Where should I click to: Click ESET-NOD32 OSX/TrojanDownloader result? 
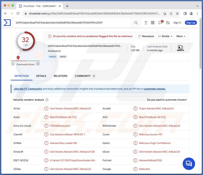point(73,160)
